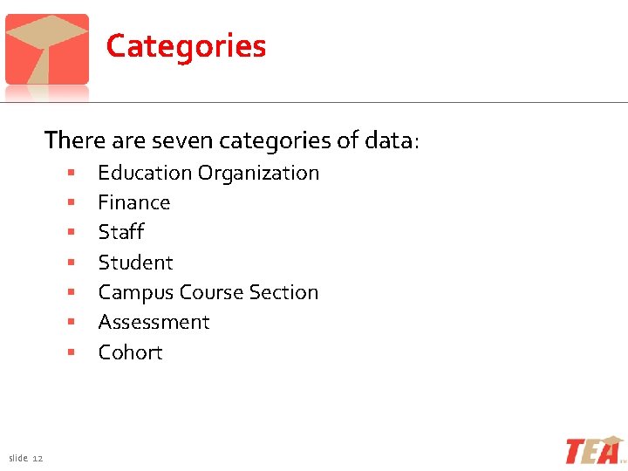Click the 'There are seven categories of data' heading

(x=232, y=140)
